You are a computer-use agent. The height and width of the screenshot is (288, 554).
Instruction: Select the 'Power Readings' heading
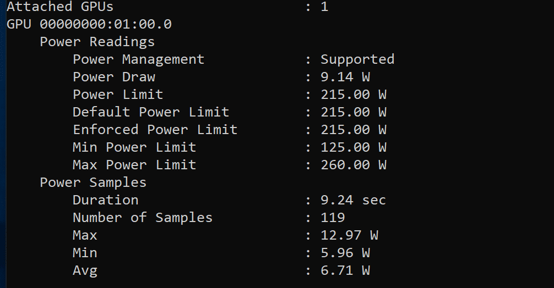tap(97, 42)
